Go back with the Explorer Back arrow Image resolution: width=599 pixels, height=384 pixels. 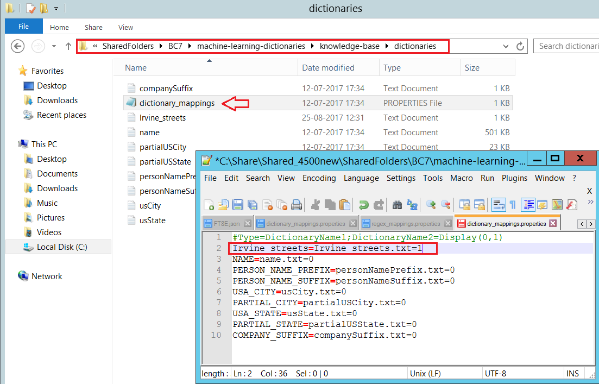coord(17,46)
